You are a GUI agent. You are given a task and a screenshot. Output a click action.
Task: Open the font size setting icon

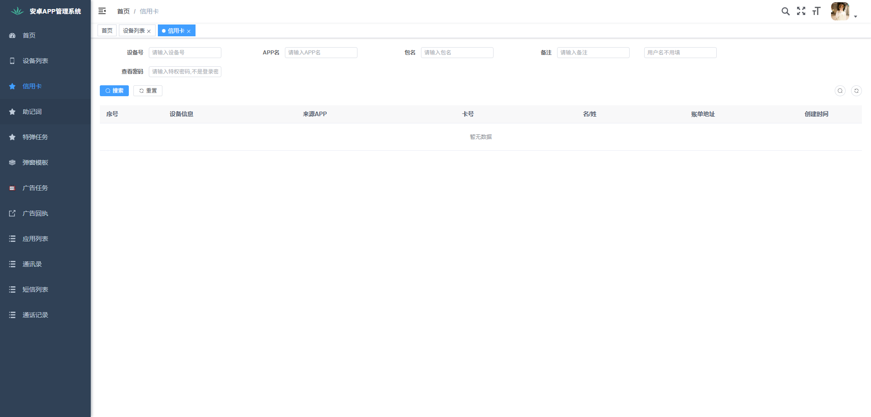(817, 11)
